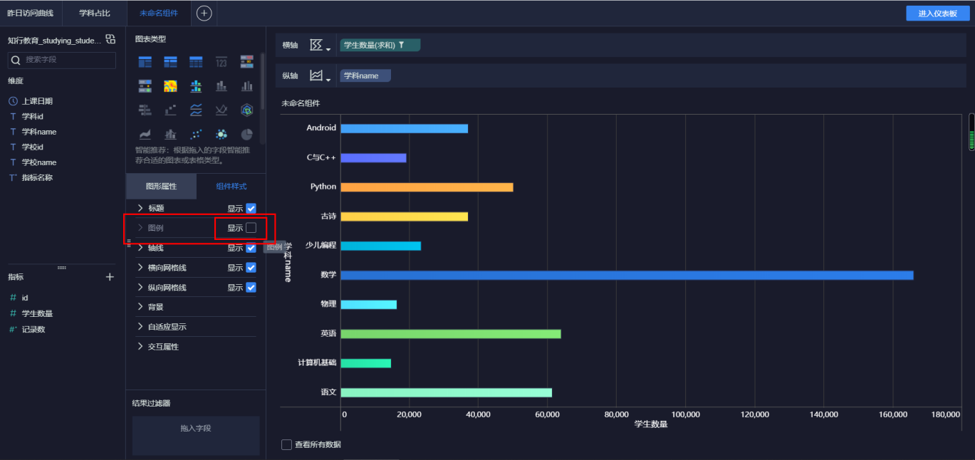Expand the 标题 property section
Viewport: 975px width, 460px height.
(140, 208)
